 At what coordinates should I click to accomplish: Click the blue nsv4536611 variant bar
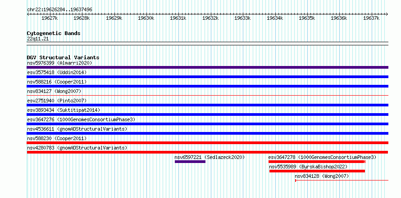[207, 133]
